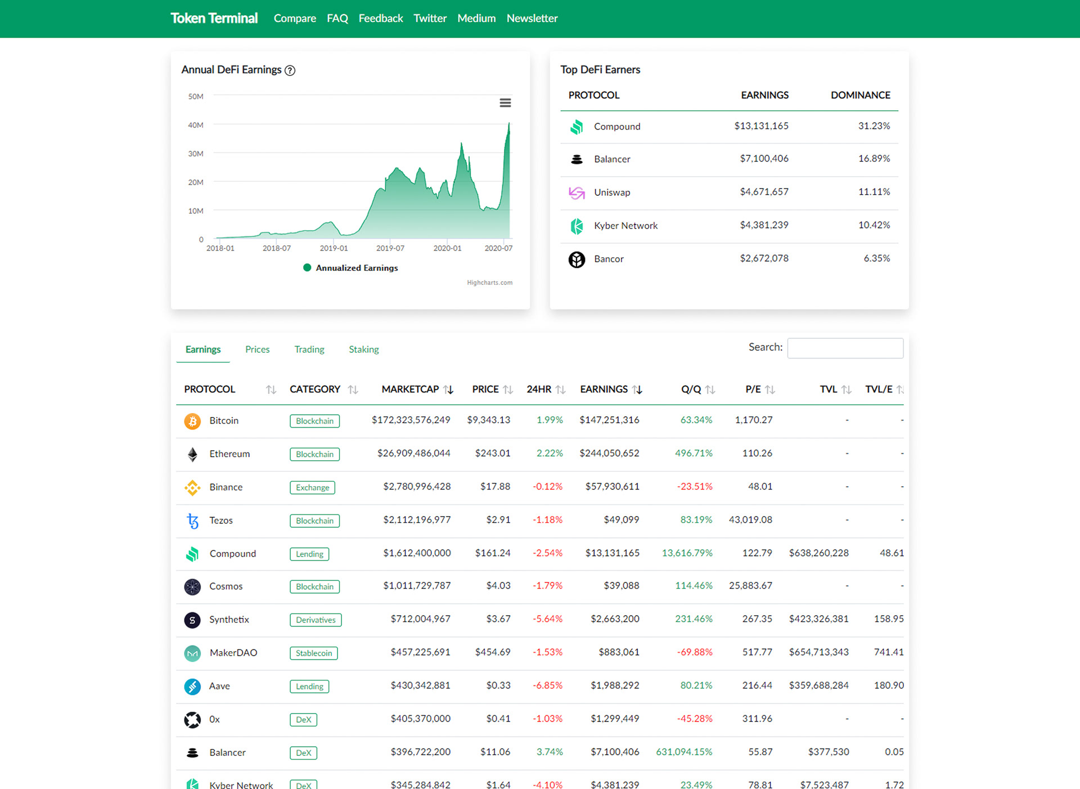The width and height of the screenshot is (1080, 789).
Task: Switch to the Trading tab
Action: coord(309,349)
